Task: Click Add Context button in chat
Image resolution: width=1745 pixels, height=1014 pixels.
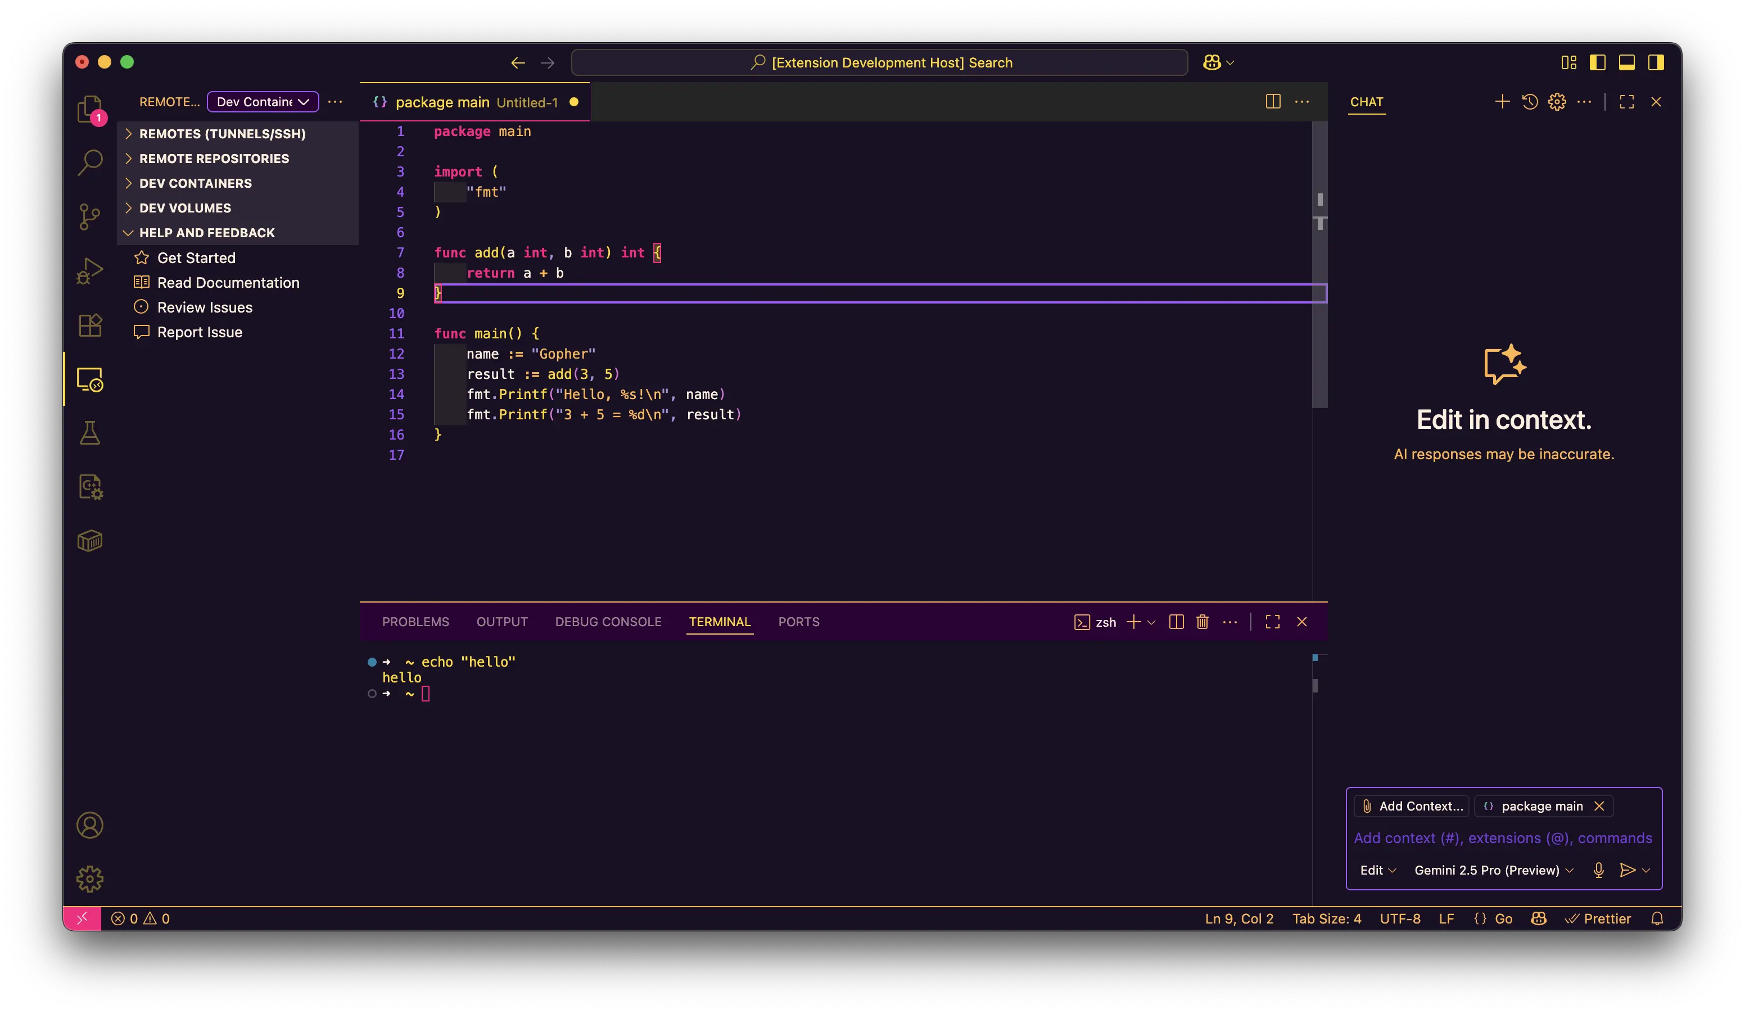Action: pyautogui.click(x=1412, y=805)
